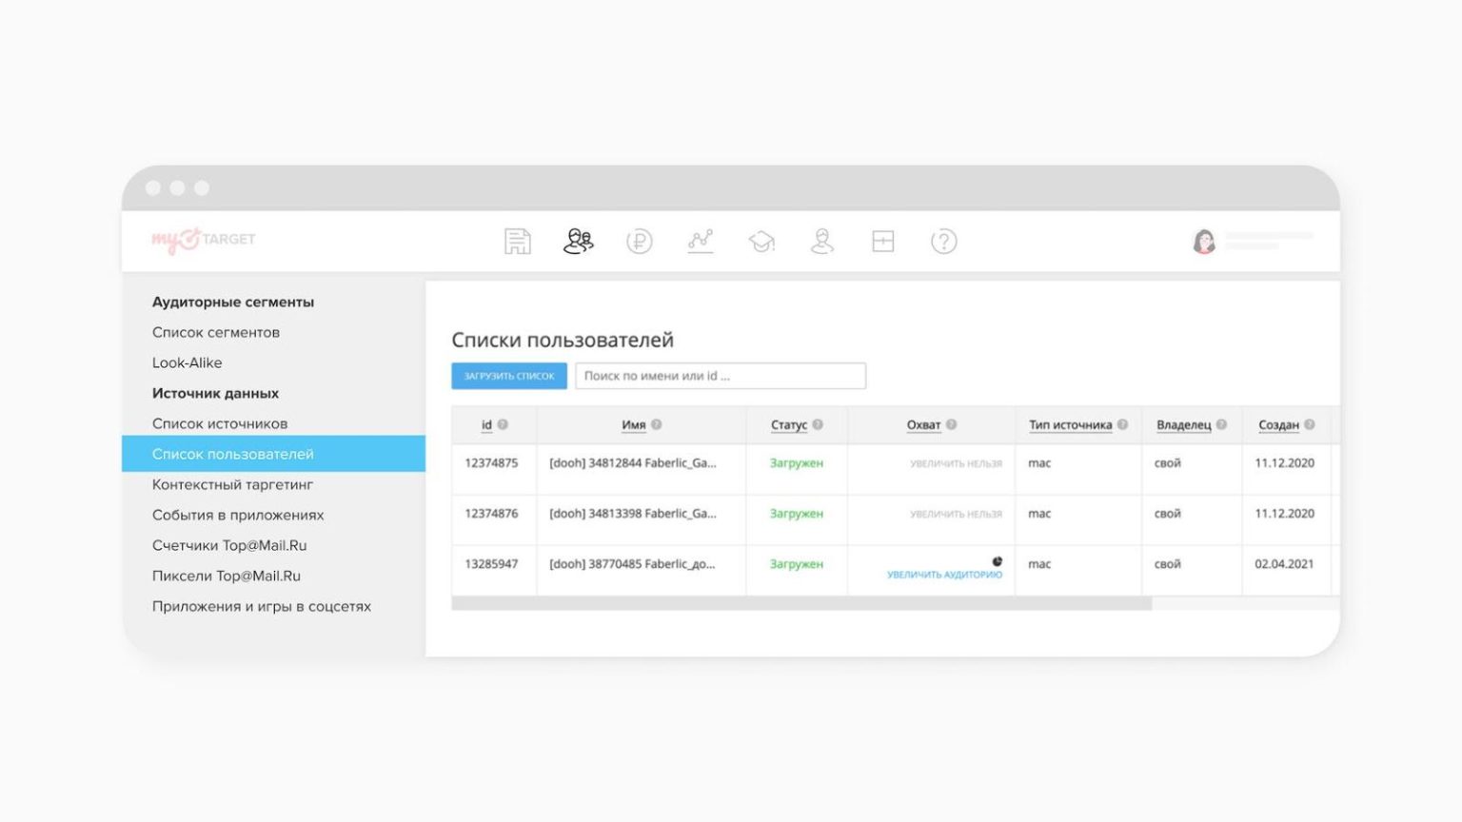Click the user avatar in top right
Screen dimensions: 1462x822
coord(1204,242)
